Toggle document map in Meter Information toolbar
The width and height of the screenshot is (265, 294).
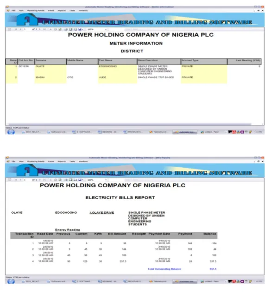click(10, 29)
